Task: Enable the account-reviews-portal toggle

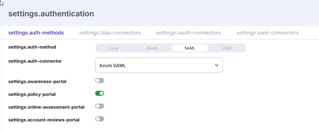Action: (x=100, y=119)
